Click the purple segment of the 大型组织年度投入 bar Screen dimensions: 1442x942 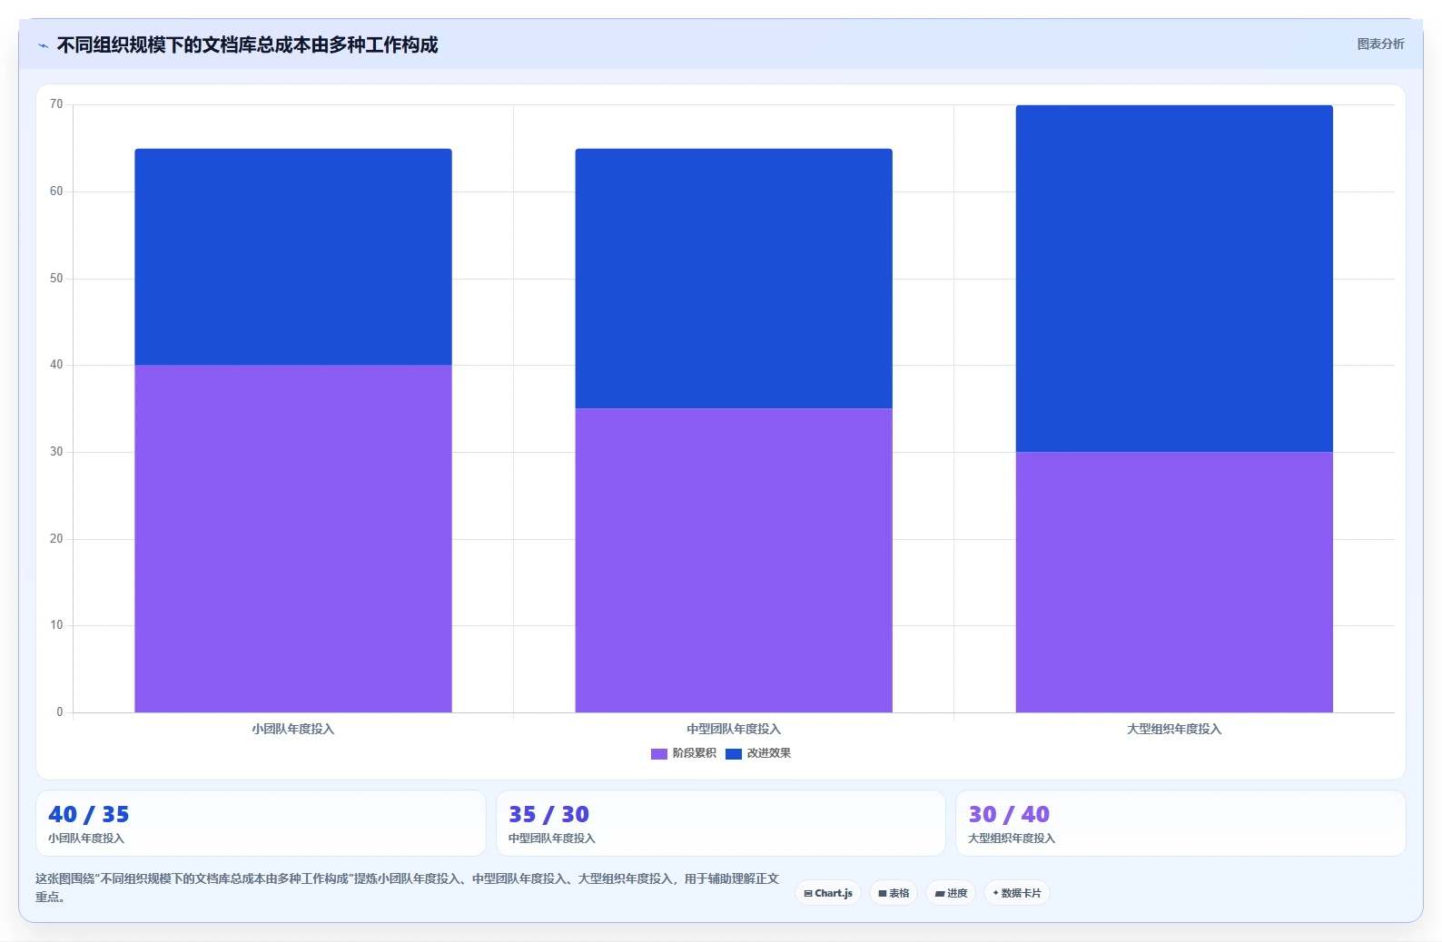coord(1174,582)
